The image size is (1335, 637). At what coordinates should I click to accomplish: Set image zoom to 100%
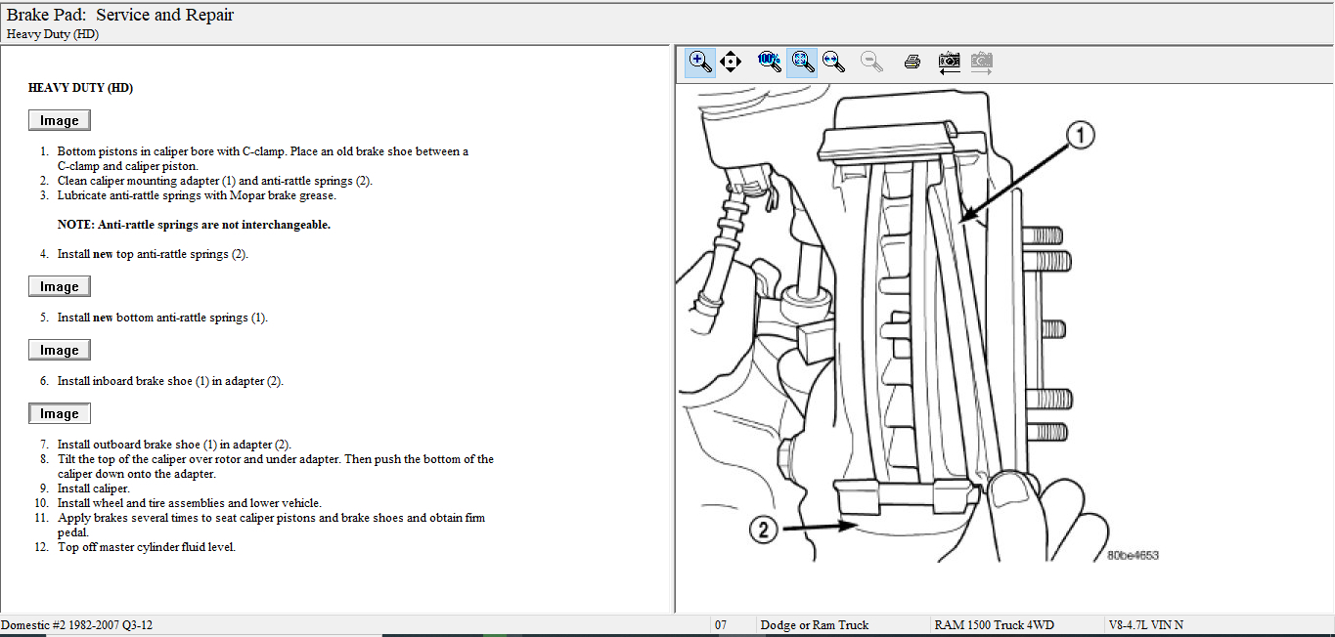pos(770,62)
